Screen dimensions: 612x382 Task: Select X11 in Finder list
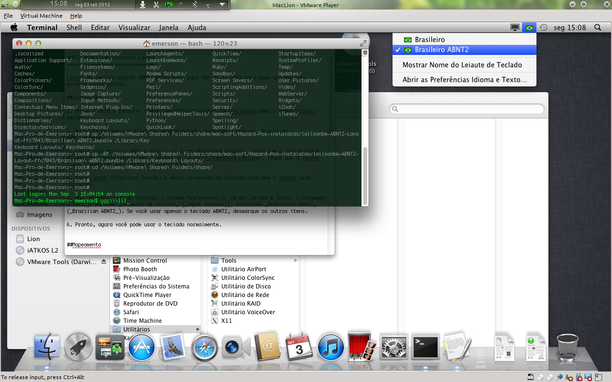coord(226,320)
